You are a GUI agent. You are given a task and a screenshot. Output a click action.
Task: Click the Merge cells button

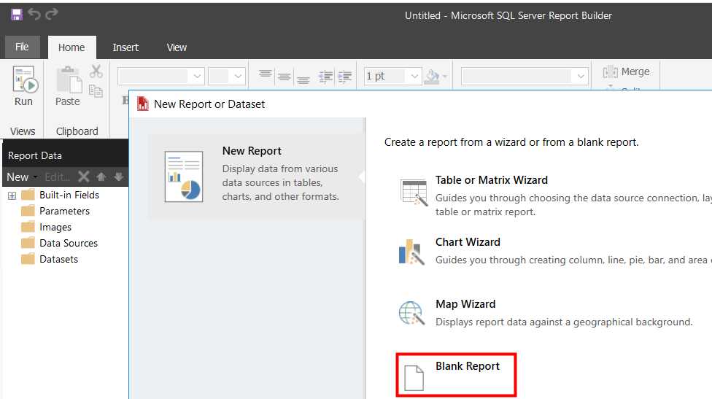coord(627,71)
